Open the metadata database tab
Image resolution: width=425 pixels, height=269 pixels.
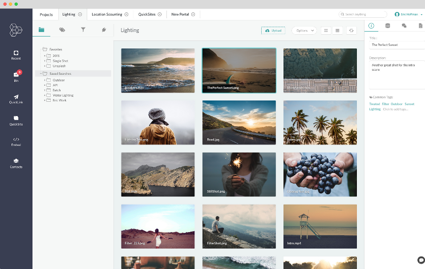pos(388,26)
